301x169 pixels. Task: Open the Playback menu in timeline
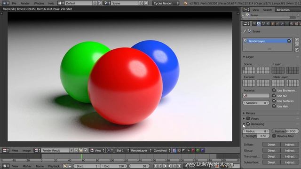[54, 166]
